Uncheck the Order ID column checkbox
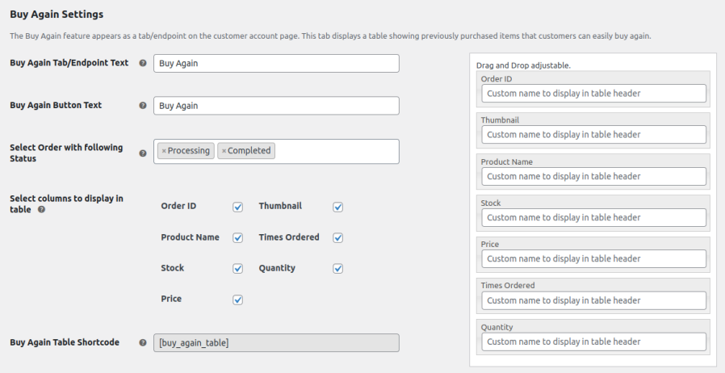This screenshot has height=373, width=725. click(237, 207)
